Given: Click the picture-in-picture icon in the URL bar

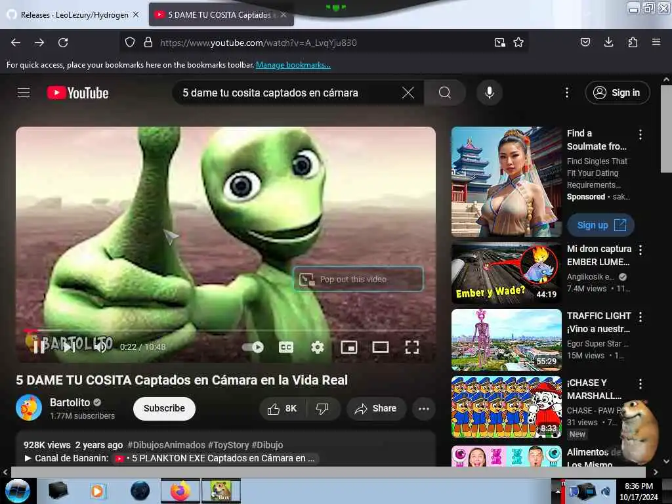Looking at the screenshot, I should coord(499,43).
